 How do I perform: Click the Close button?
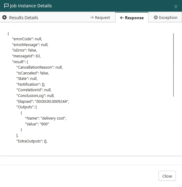(167, 176)
